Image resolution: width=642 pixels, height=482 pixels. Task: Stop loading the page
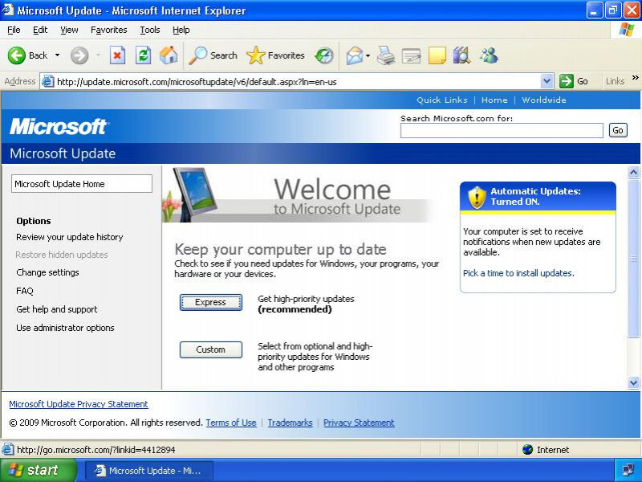[x=116, y=55]
